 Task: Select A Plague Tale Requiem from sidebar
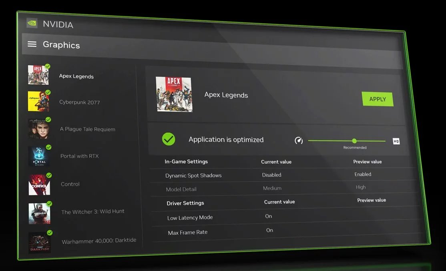click(87, 129)
